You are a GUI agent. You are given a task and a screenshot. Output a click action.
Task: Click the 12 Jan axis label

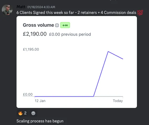pos(40,101)
